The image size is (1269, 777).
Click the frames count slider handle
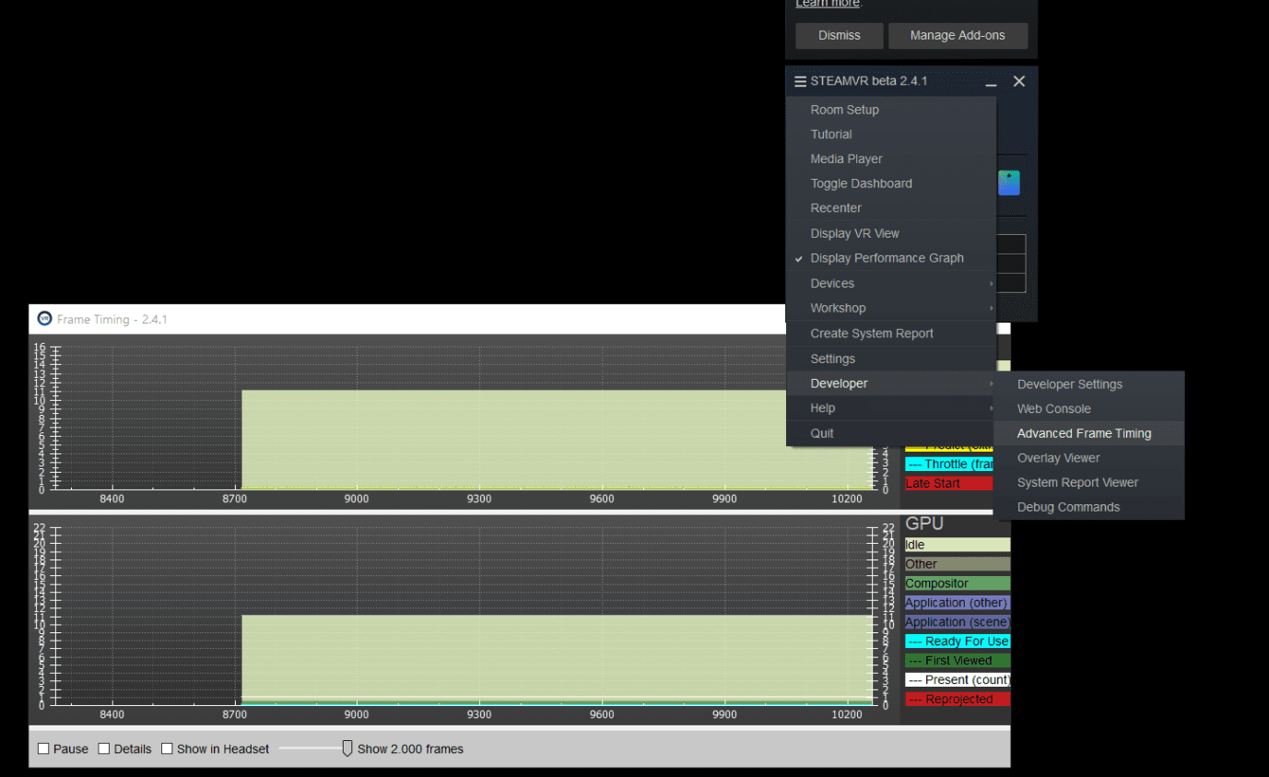(x=347, y=748)
